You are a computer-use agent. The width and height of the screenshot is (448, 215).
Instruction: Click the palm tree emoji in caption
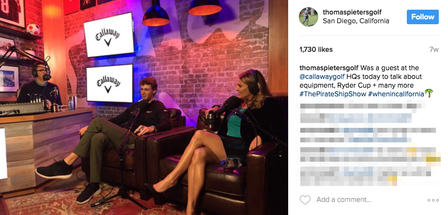pos(429,93)
